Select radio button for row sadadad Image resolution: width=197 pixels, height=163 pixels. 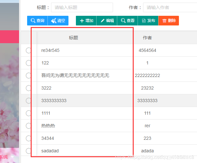pos(29,151)
